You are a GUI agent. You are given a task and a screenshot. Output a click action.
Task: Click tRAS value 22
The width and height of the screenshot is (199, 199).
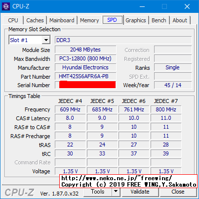70,145
